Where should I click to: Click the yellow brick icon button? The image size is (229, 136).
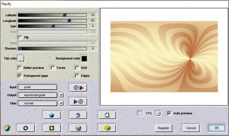pos(107,128)
